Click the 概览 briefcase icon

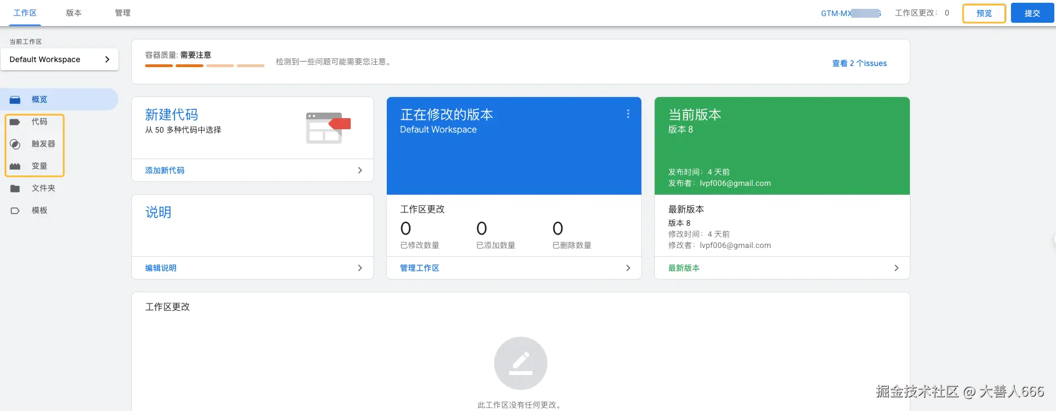(x=15, y=100)
